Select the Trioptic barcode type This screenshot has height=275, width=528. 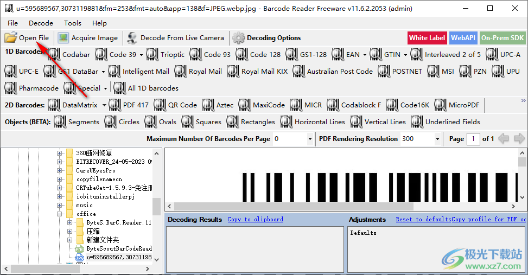click(x=166, y=55)
